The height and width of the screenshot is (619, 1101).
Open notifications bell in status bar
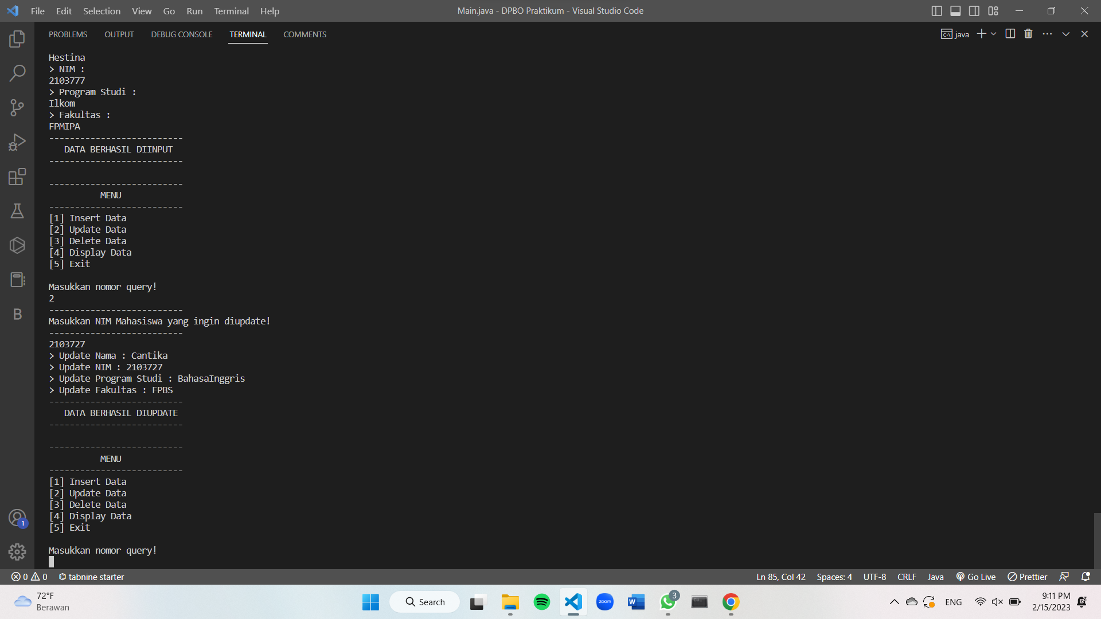(1086, 577)
